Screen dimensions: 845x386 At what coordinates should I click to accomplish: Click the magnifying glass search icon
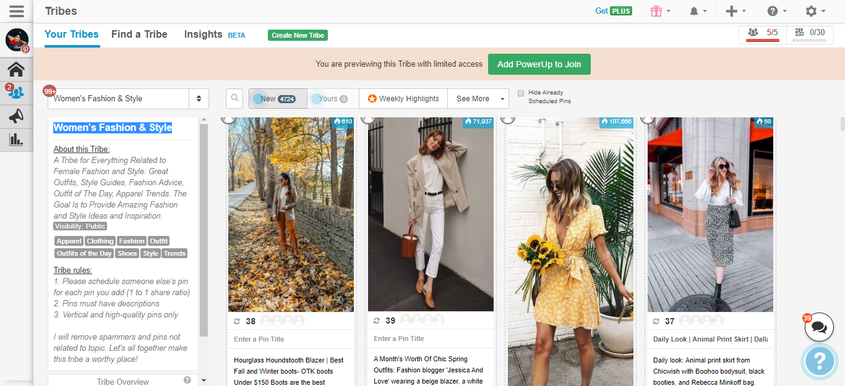click(x=234, y=98)
